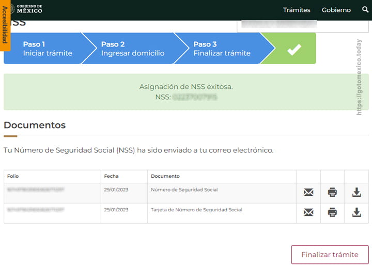The height and width of the screenshot is (265, 372).
Task: Download the Tarjeta de Número de Seguridad Social
Action: coord(357,212)
